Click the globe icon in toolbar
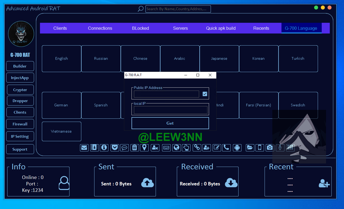Viewport: 344px width, 209px height. (x=176, y=148)
